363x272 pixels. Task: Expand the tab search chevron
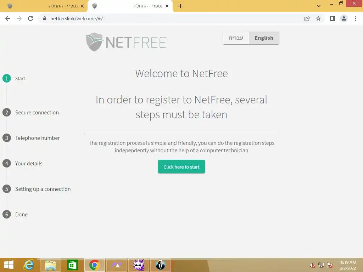[319, 6]
